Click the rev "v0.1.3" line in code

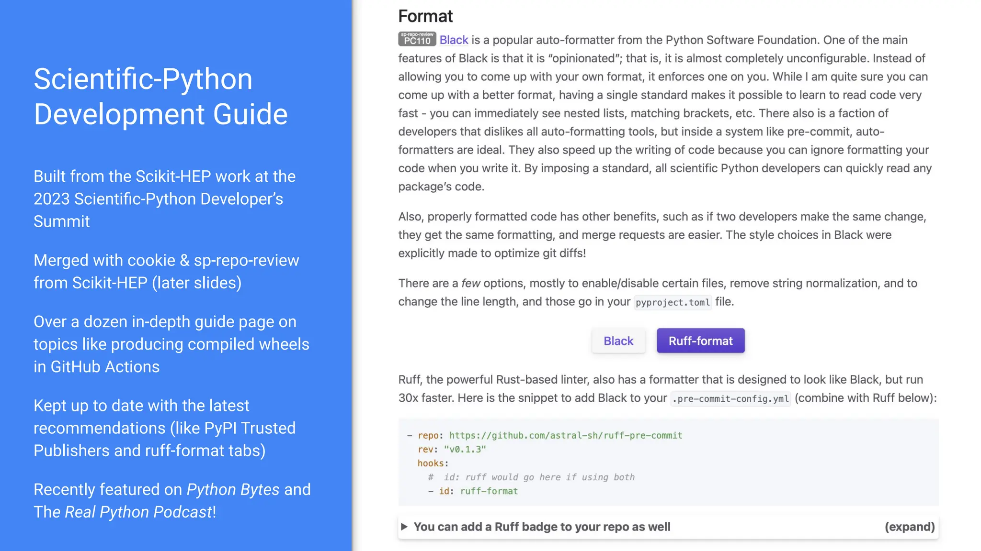click(x=452, y=449)
